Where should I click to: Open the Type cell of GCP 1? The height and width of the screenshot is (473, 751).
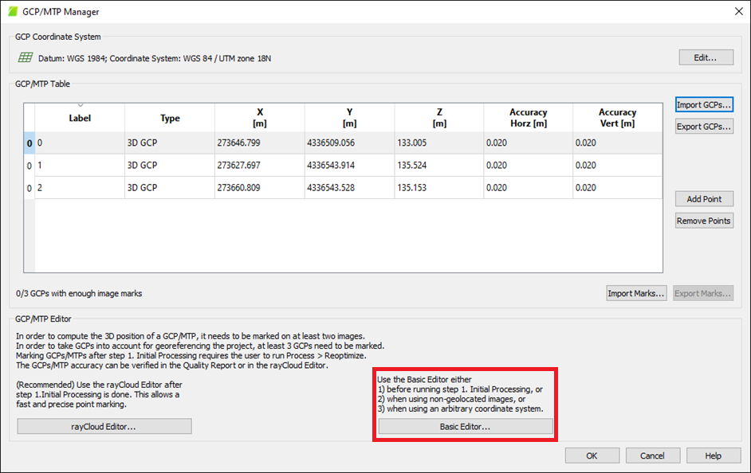pos(170,166)
